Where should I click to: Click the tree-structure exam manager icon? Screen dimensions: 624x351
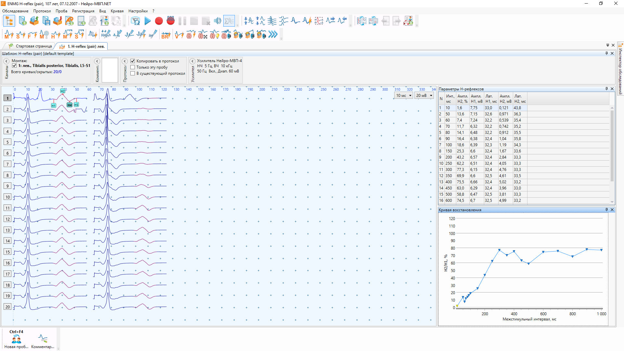[x=9, y=21]
